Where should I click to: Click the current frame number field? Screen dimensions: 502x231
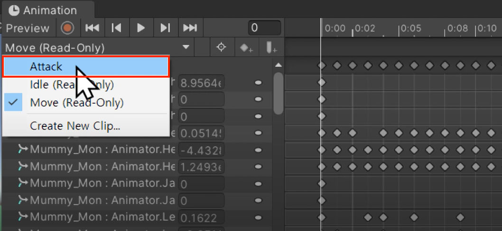(264, 28)
